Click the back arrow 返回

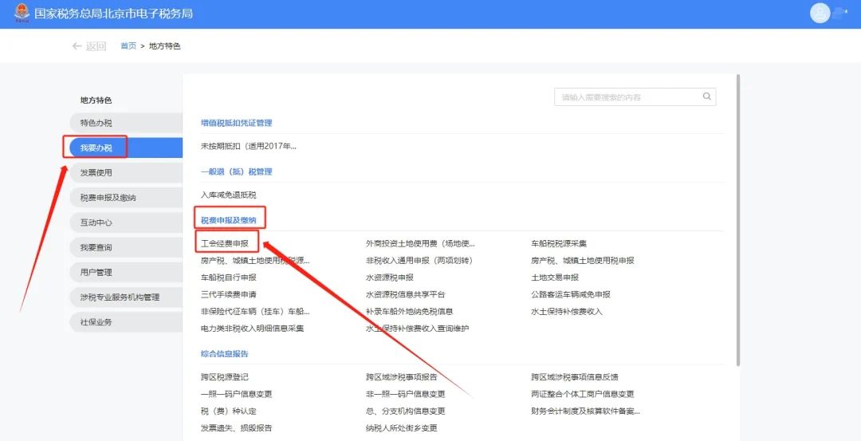tap(88, 46)
